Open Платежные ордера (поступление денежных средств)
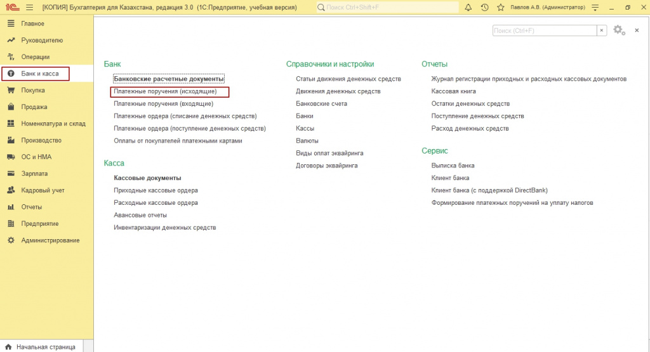 coord(190,128)
